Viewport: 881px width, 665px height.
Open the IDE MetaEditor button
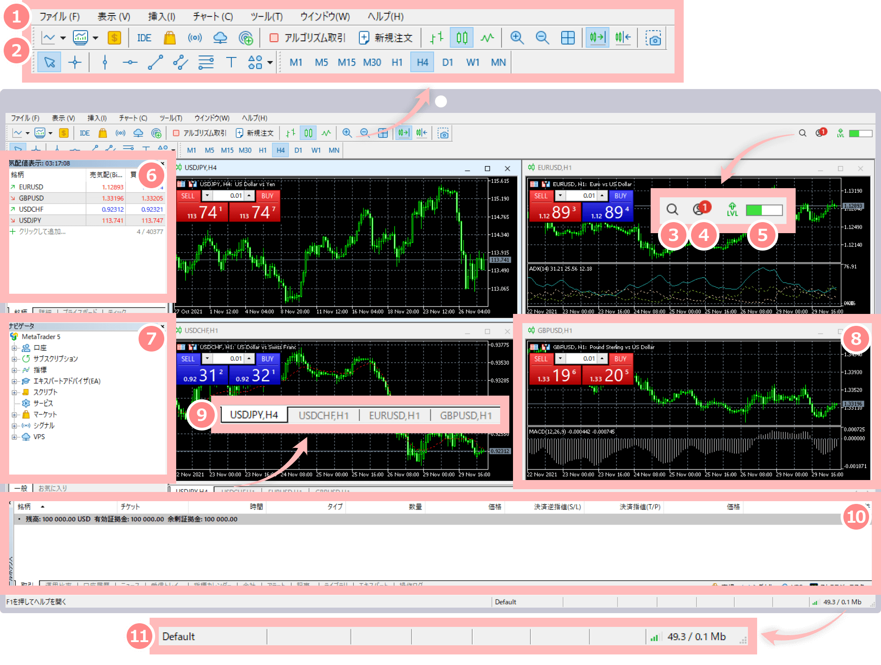point(144,38)
